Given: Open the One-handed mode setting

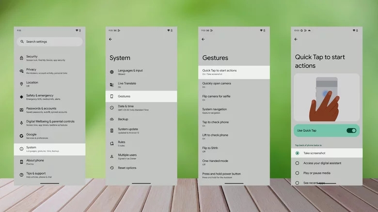Looking at the screenshot, I should [234, 162].
